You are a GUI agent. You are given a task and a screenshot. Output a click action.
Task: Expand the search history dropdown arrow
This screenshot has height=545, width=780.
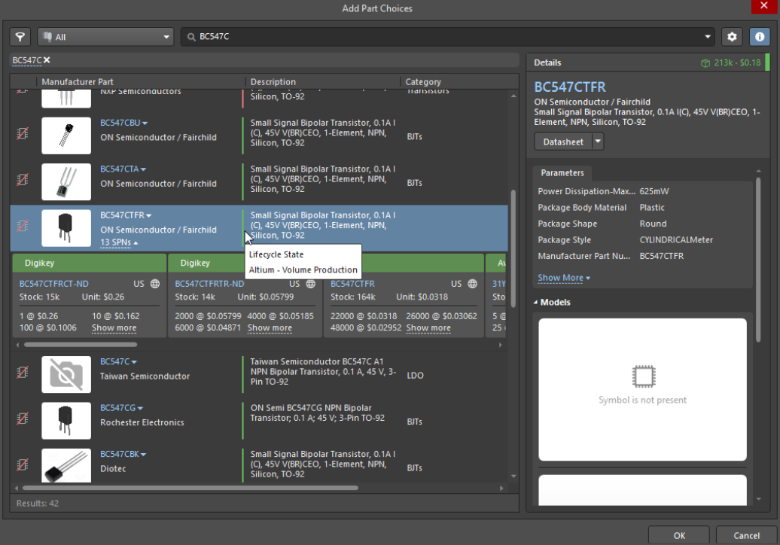pyautogui.click(x=708, y=37)
